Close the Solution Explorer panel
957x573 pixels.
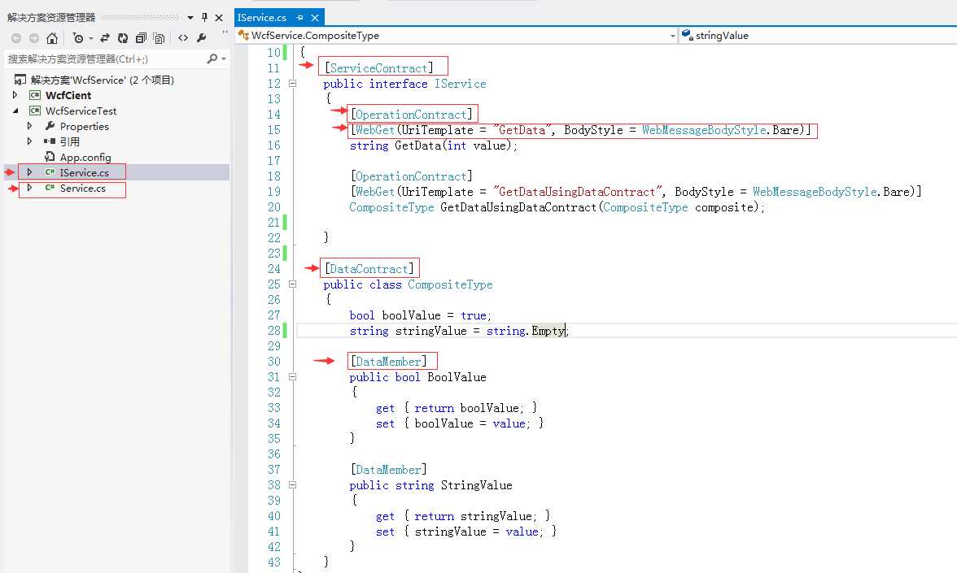[x=219, y=18]
